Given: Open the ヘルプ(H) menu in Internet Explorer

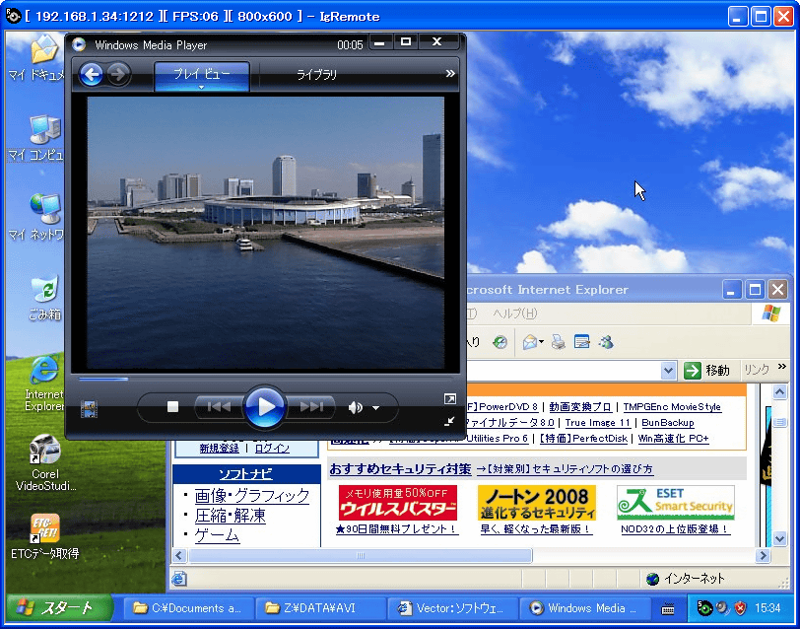Looking at the screenshot, I should coord(514,314).
